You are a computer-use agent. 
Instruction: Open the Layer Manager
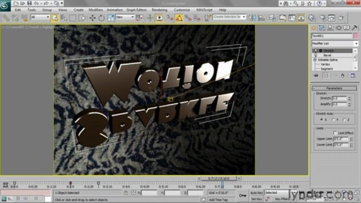click(x=273, y=18)
